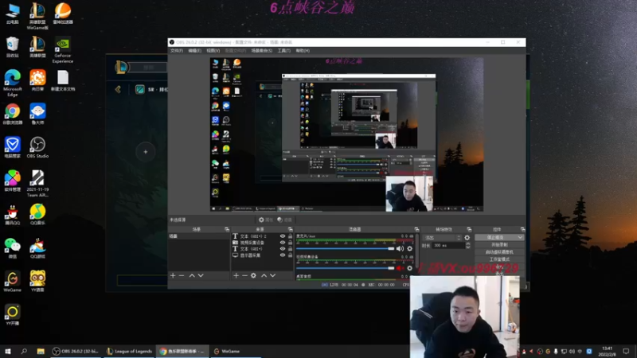
Task: Click the Start Recording button
Action: (499, 245)
